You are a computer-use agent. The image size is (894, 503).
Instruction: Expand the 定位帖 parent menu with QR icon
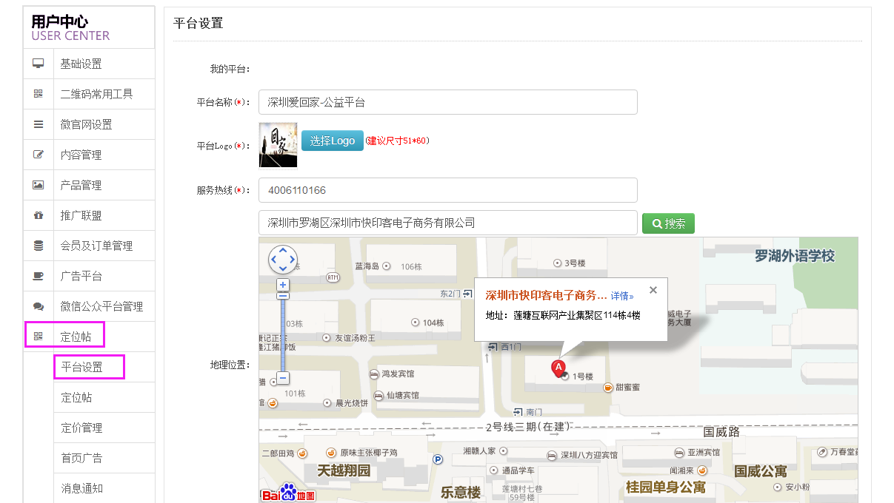point(65,334)
